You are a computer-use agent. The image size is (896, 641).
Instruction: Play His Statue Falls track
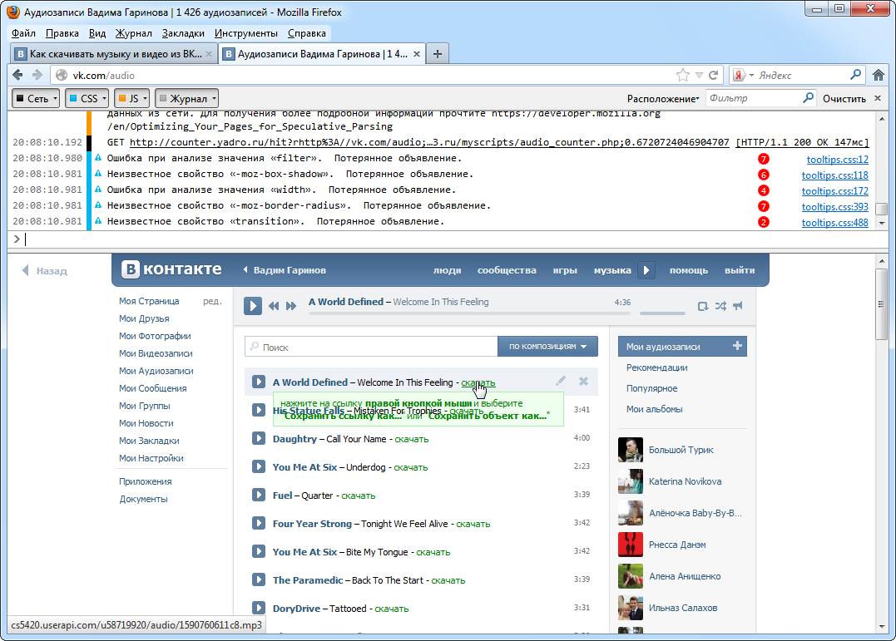click(x=259, y=410)
